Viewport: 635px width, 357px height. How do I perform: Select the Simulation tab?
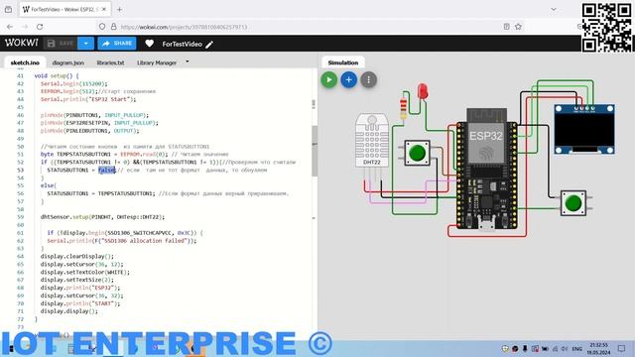pyautogui.click(x=343, y=62)
